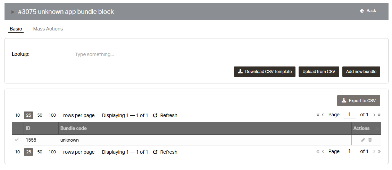The image size is (392, 170).
Task: Open the column settings icon beside Actions
Action: coord(377,128)
